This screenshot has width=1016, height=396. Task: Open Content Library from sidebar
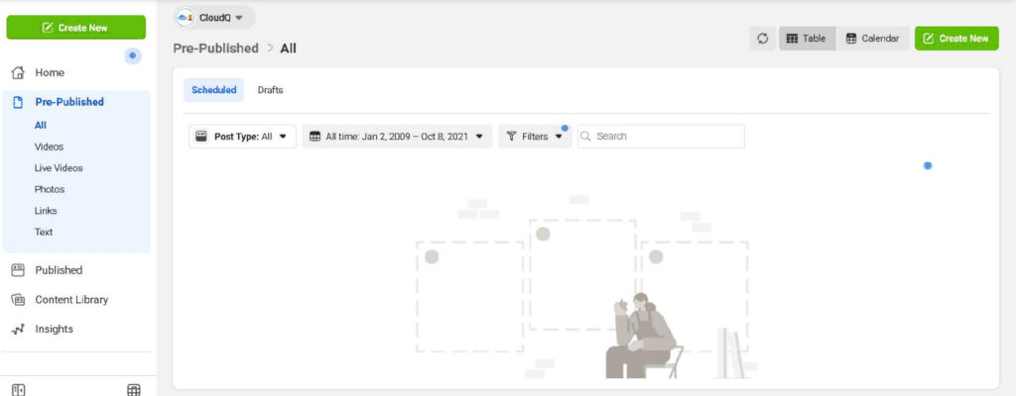tap(71, 300)
